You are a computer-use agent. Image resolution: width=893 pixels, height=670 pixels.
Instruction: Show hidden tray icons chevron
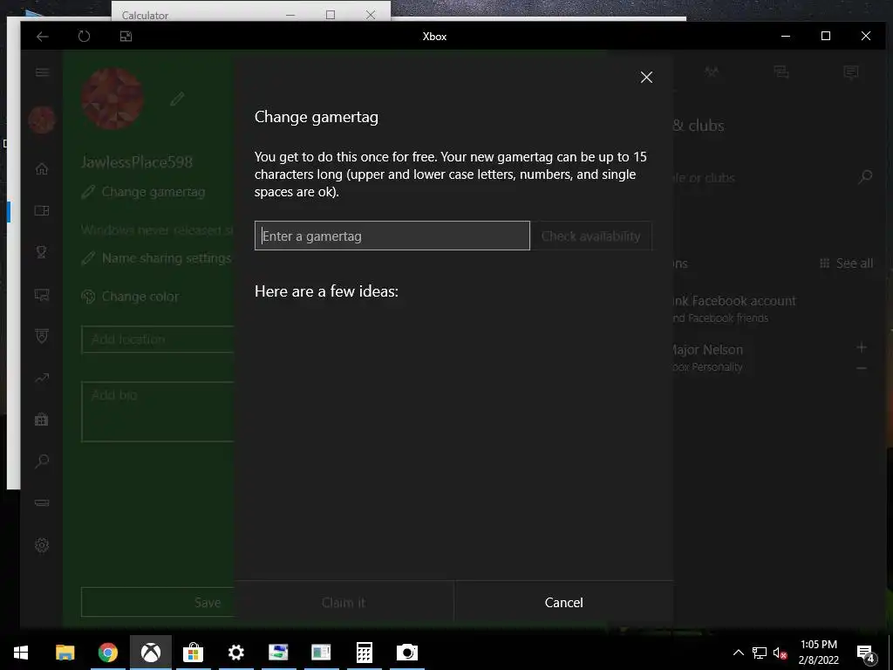tap(738, 653)
